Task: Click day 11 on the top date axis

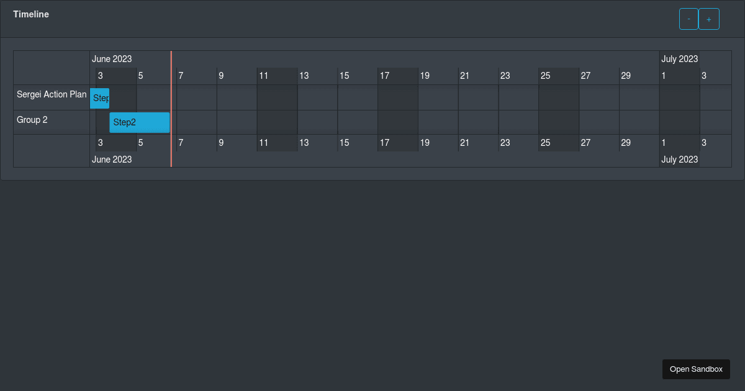Action: point(264,76)
